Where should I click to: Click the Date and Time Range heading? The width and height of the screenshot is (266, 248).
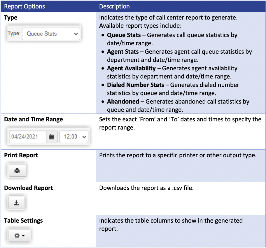click(x=34, y=119)
